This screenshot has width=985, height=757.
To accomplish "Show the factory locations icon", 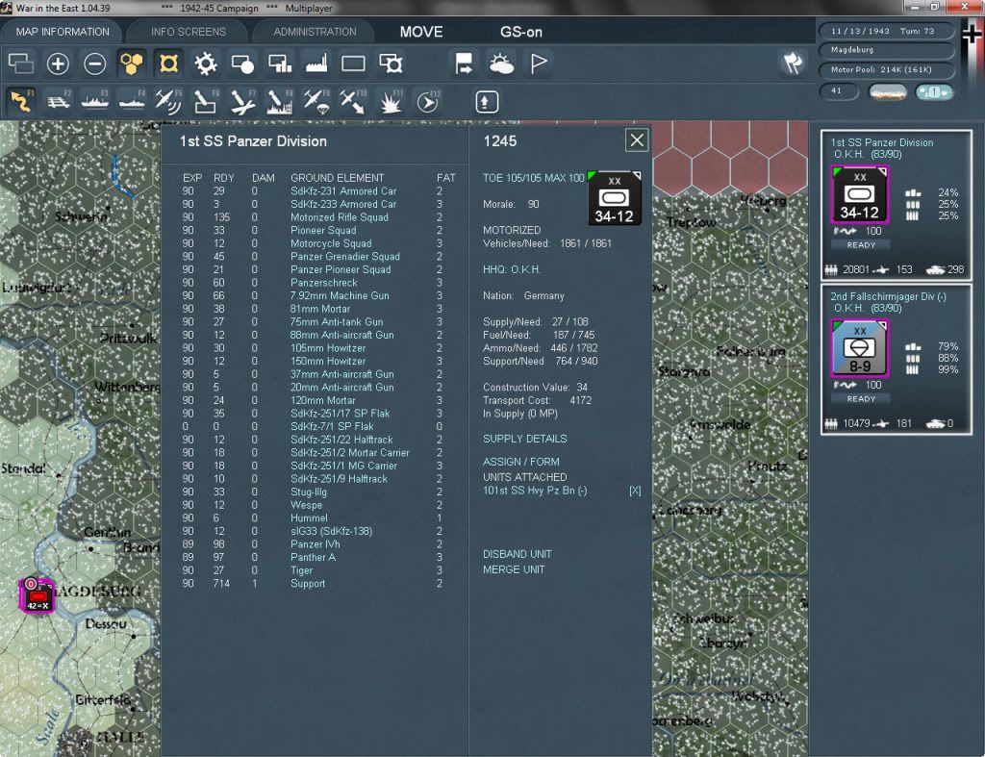I will click(316, 63).
